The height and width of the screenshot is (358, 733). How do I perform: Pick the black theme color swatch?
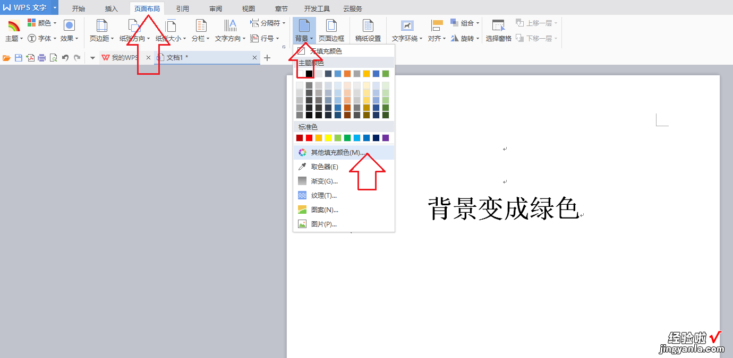point(309,74)
